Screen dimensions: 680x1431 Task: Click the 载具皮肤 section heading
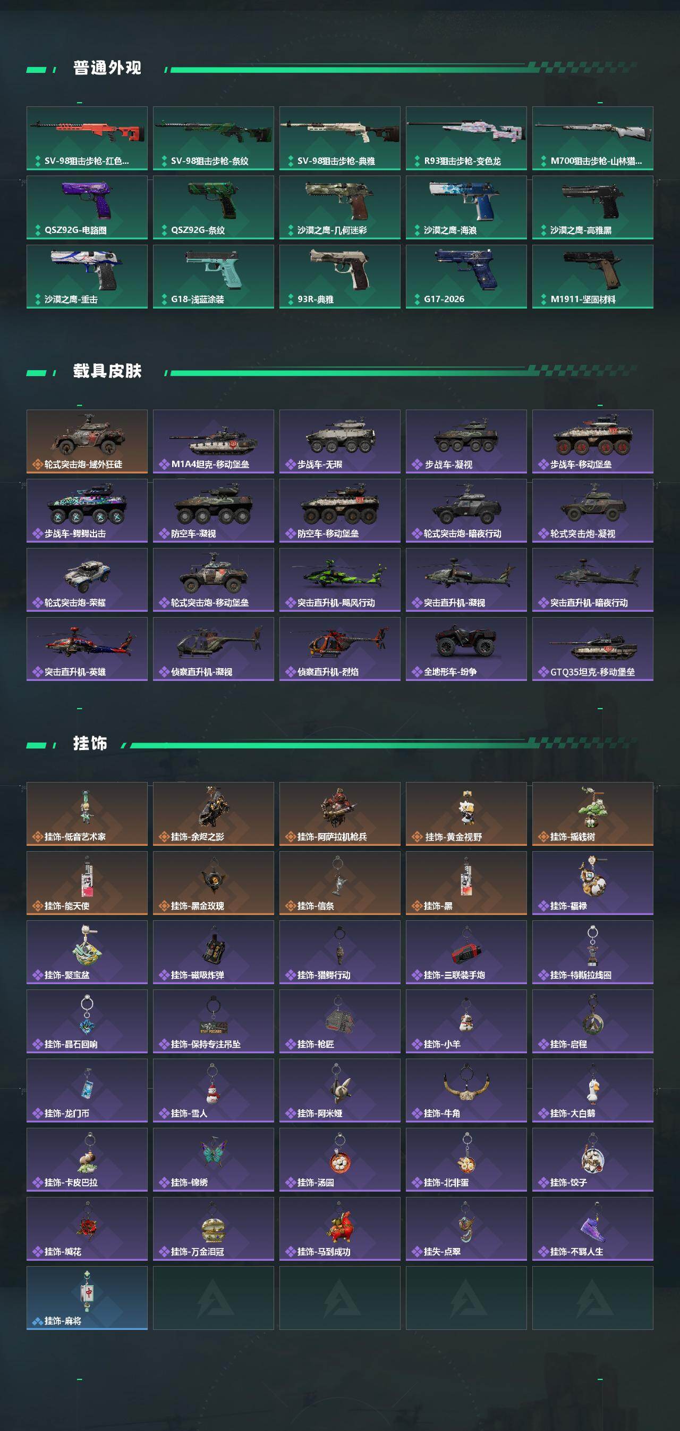click(107, 371)
